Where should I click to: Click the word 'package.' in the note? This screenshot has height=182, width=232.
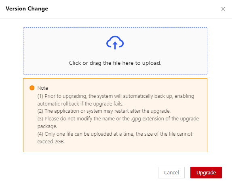(x=47, y=126)
